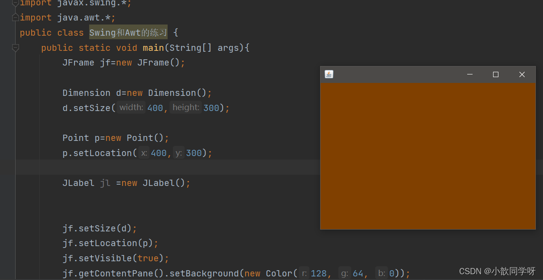This screenshot has width=543, height=280.
Task: Click the brown content pane of the JFrame
Action: [x=428, y=156]
